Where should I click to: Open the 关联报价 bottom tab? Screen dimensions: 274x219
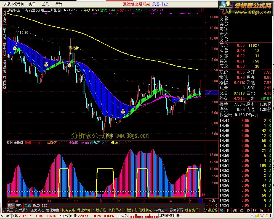22,210
